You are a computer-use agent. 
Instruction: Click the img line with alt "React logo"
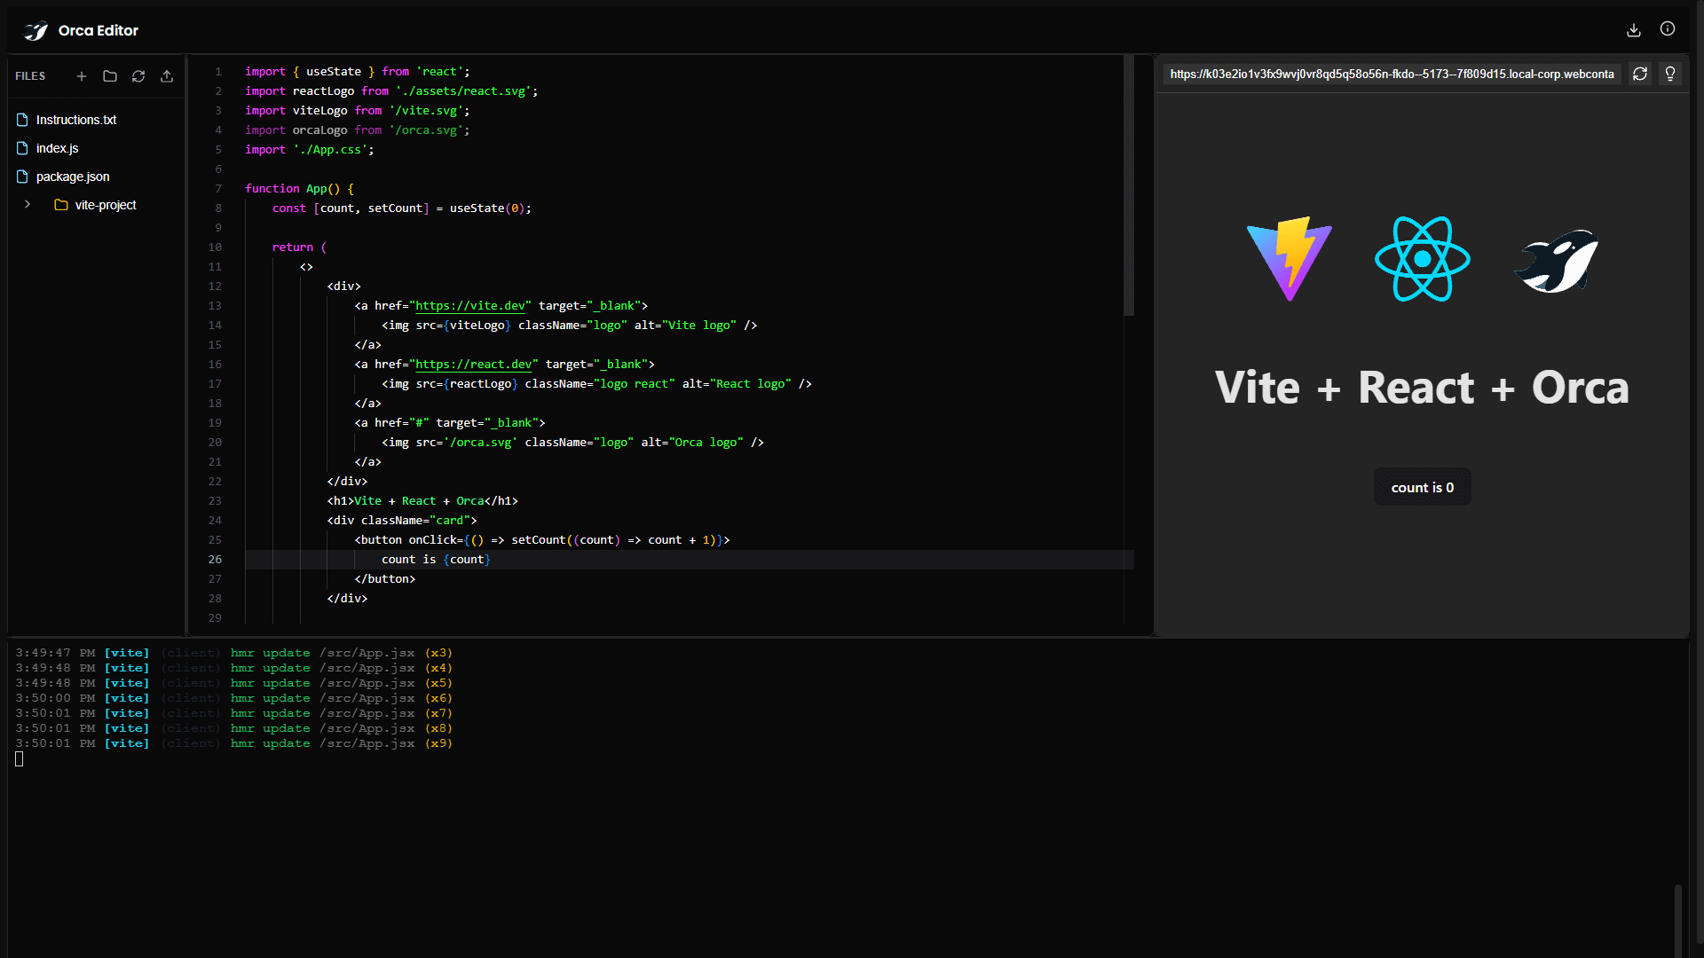(x=596, y=384)
